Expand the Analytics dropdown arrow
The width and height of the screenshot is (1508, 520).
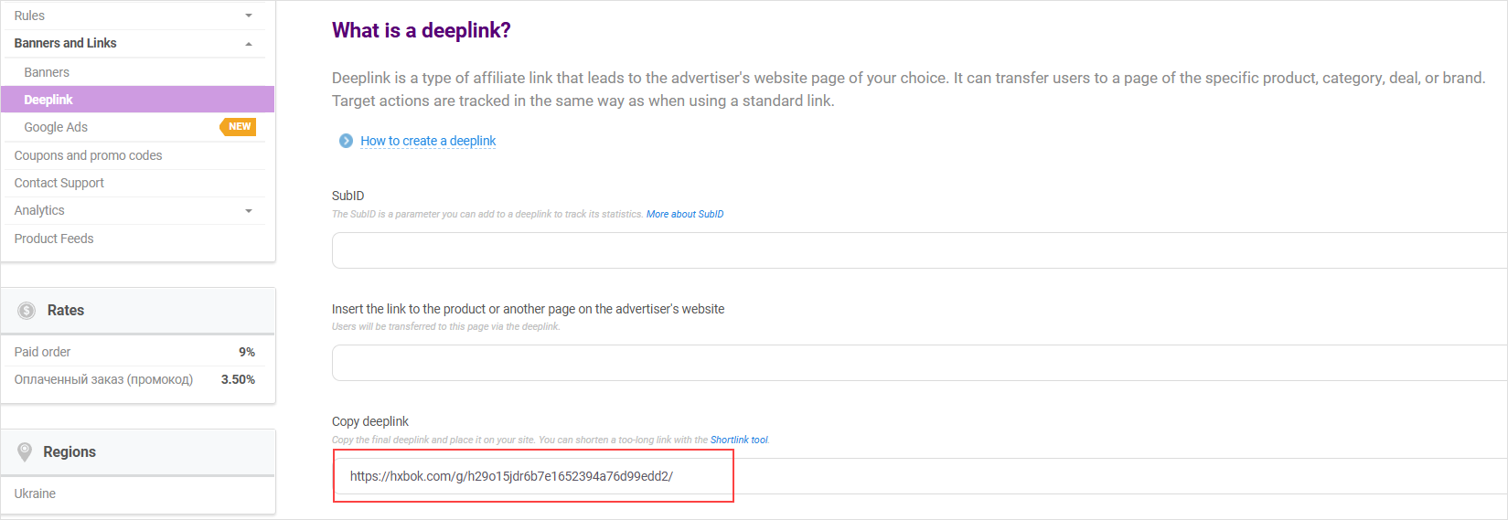click(249, 211)
